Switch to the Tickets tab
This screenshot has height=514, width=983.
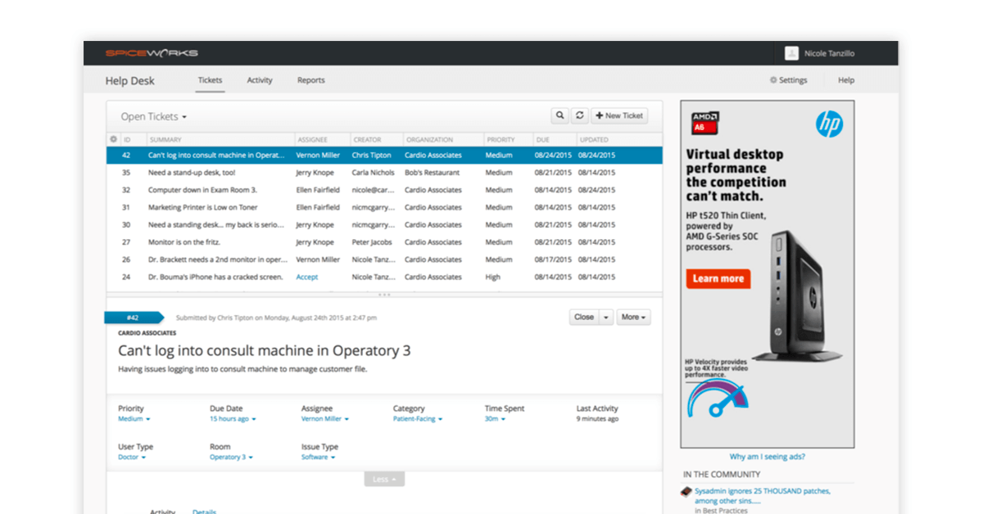coord(210,80)
